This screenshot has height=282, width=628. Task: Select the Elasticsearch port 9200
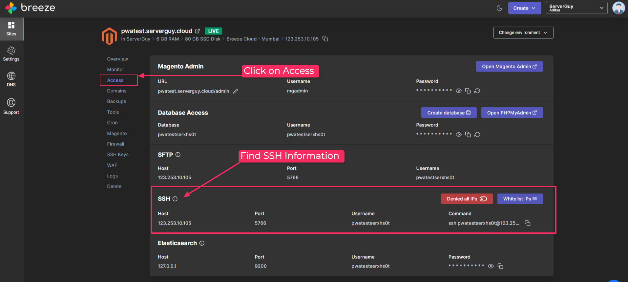(261, 266)
